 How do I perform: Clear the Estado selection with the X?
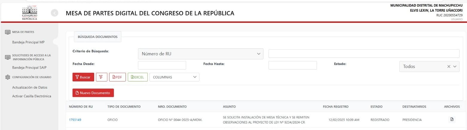pyautogui.click(x=449, y=66)
